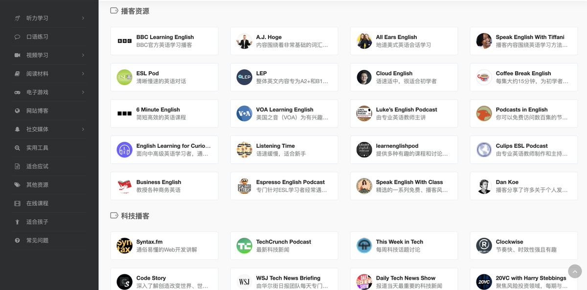Click the VOA Learning English logo
This screenshot has width=587, height=290.
(244, 113)
